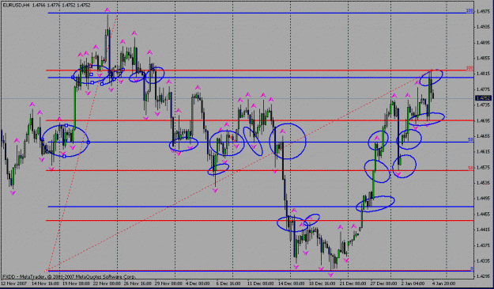This screenshot has height=289, width=494.
Task: Click the 1.4935 price axis label
Action: tap(483, 27)
